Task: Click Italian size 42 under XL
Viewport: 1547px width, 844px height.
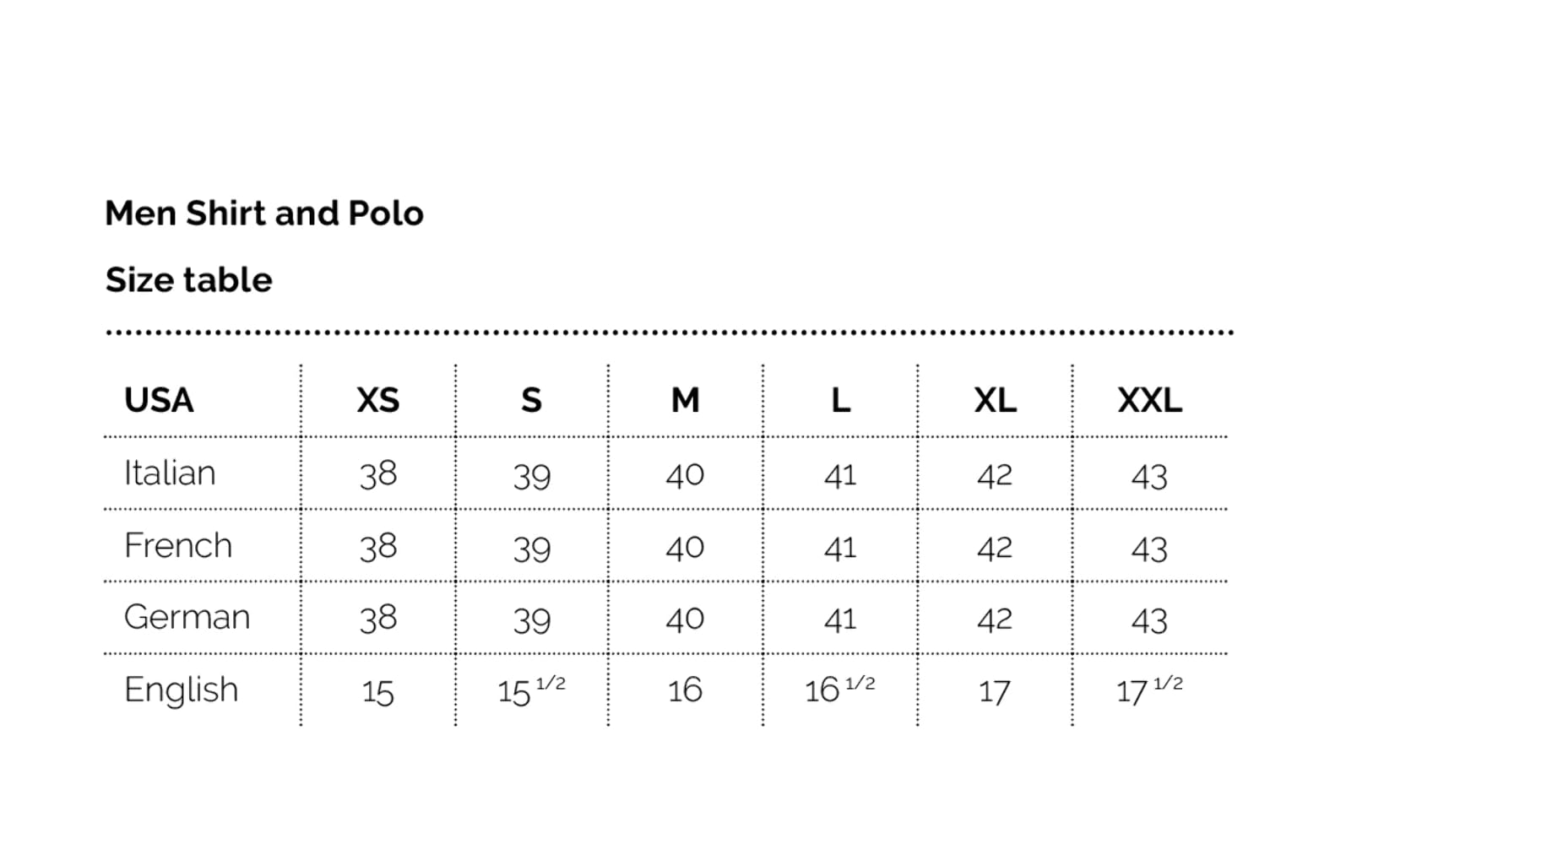Action: coord(995,475)
